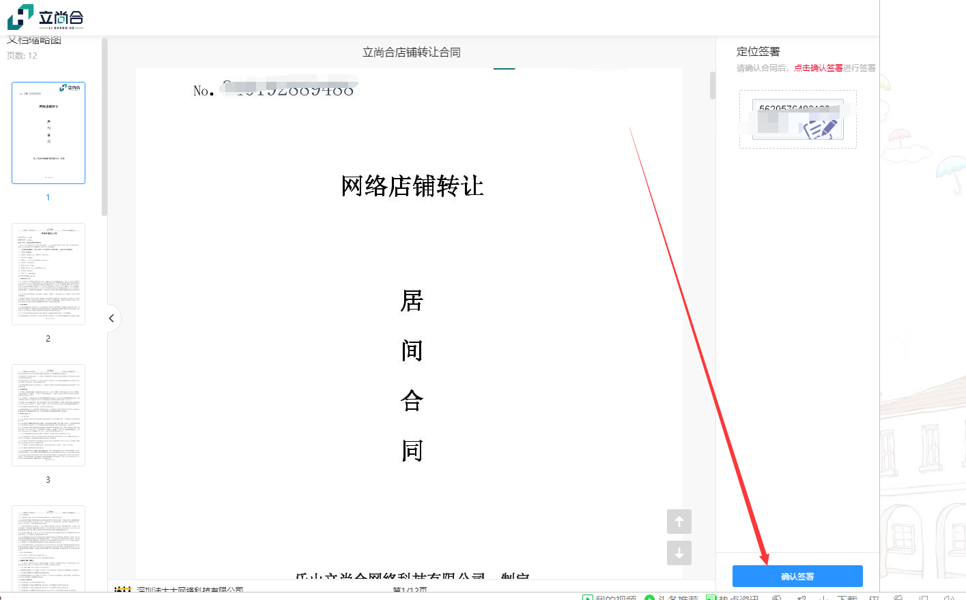
Task: Click the 第1/12页 page indicator
Action: click(410, 590)
